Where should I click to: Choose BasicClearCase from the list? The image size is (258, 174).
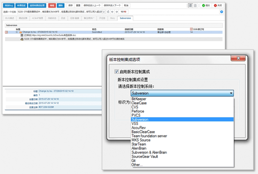point(182,132)
